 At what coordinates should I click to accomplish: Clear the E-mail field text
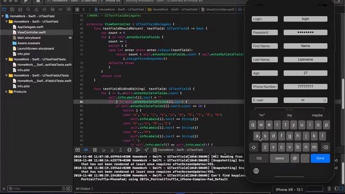[x=325, y=100]
